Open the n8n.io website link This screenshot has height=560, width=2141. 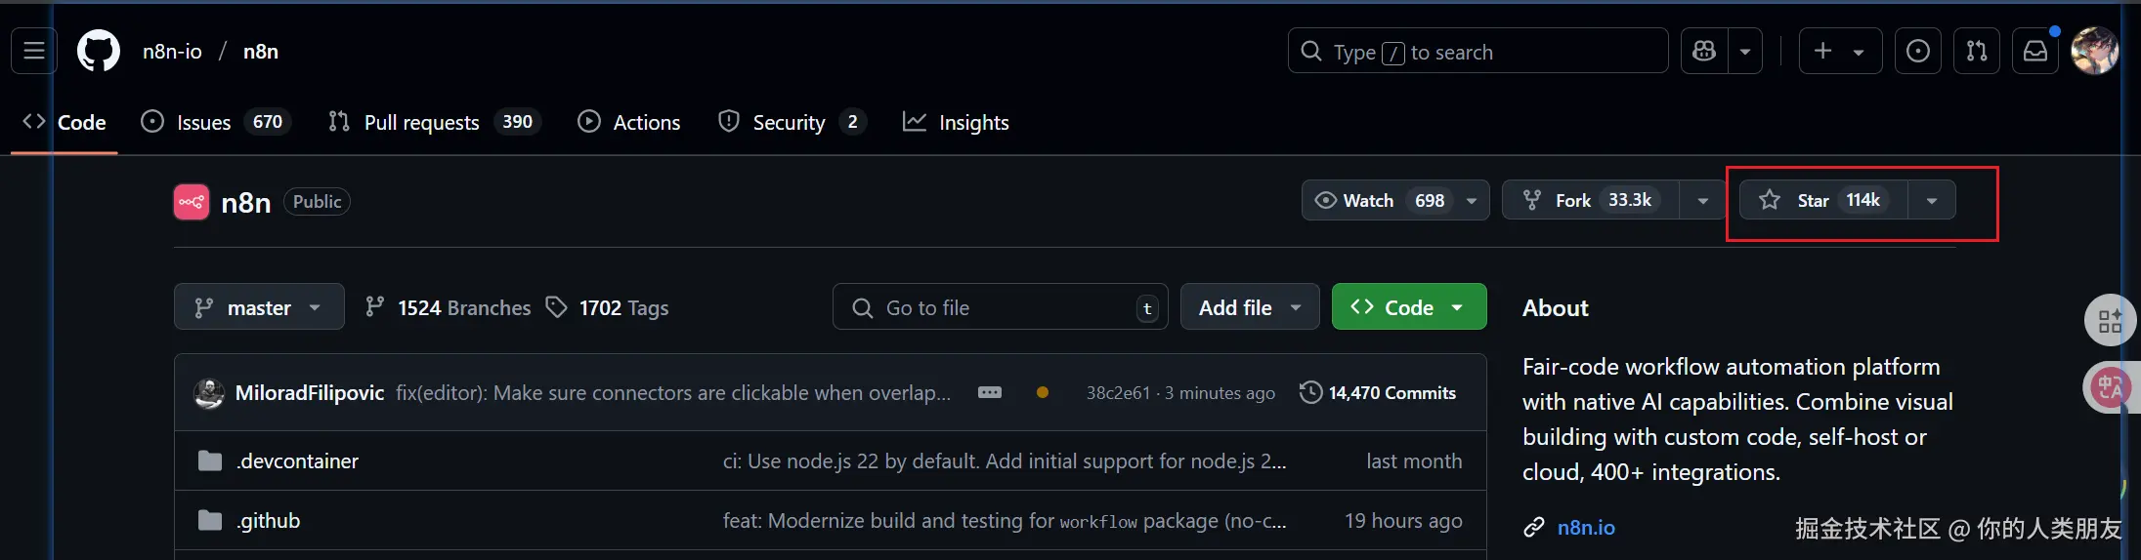[1585, 527]
